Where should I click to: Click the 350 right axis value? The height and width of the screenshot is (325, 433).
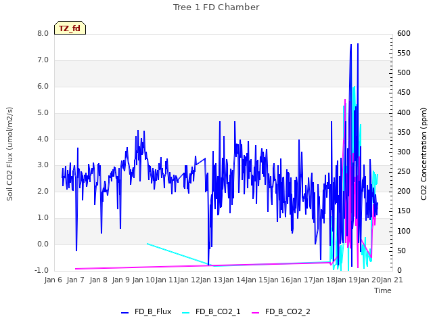[x=404, y=133]
